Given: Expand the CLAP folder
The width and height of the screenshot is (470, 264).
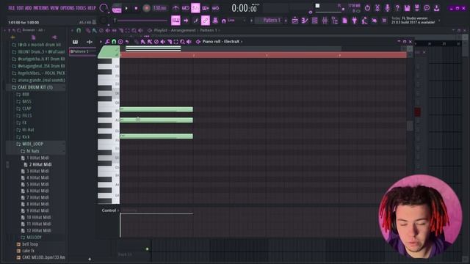Looking at the screenshot, I should [26, 109].
